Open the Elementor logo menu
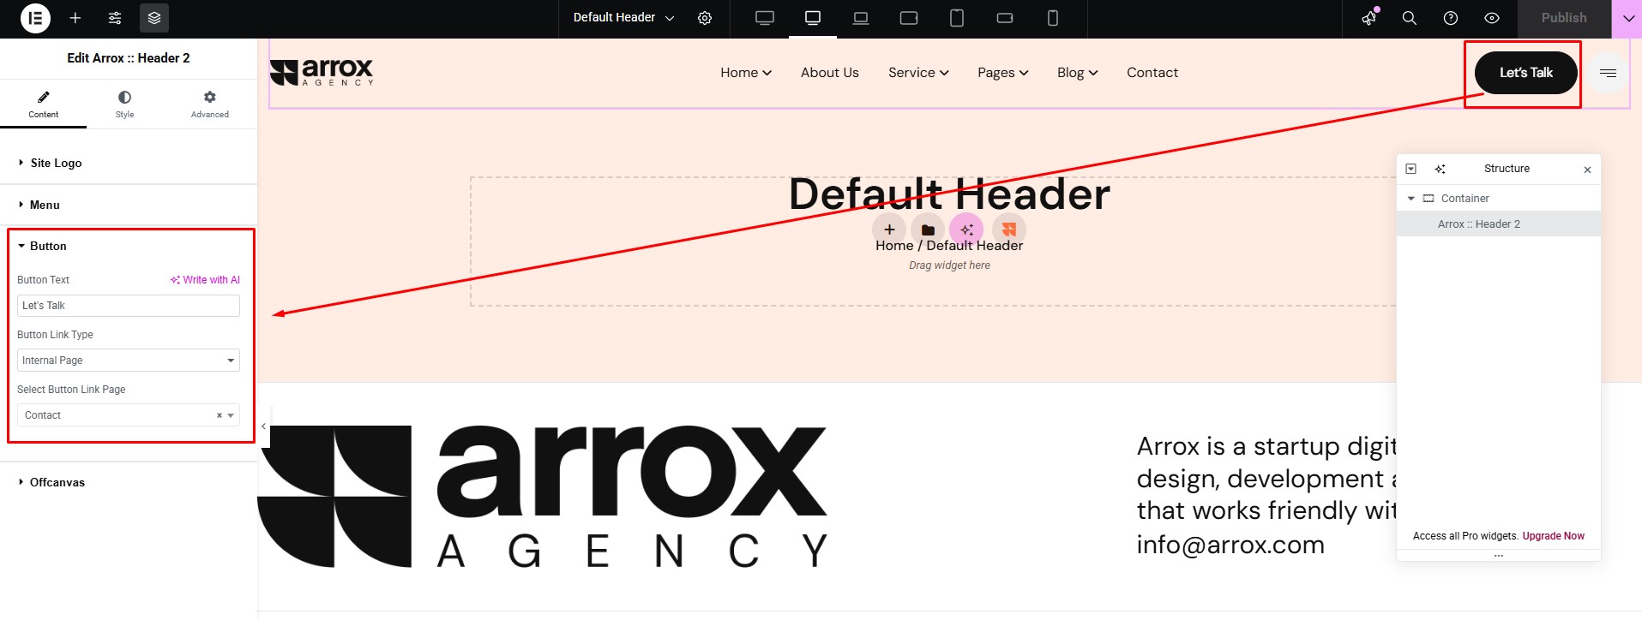 tap(35, 18)
